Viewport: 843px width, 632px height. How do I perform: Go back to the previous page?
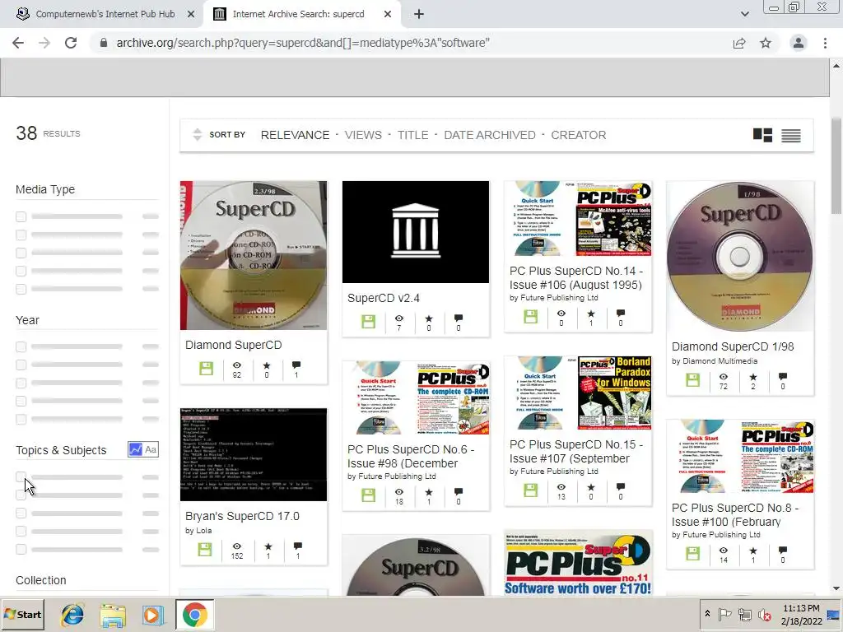[x=18, y=43]
